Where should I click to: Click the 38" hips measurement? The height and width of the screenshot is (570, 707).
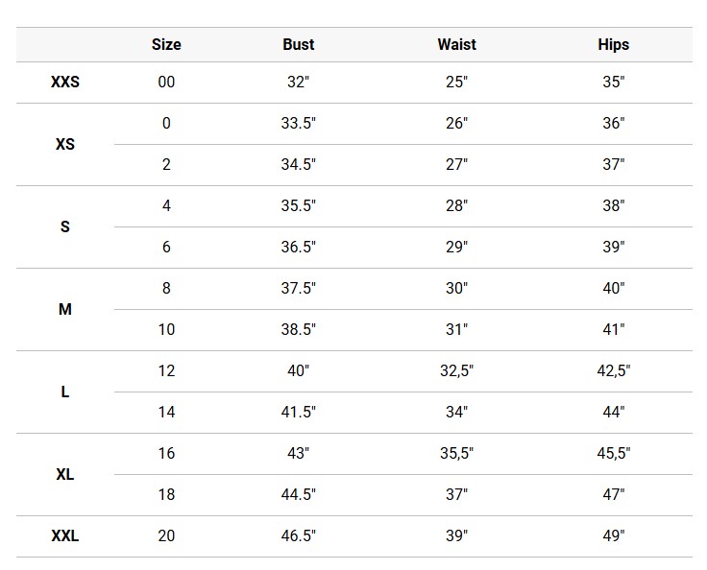coord(613,206)
